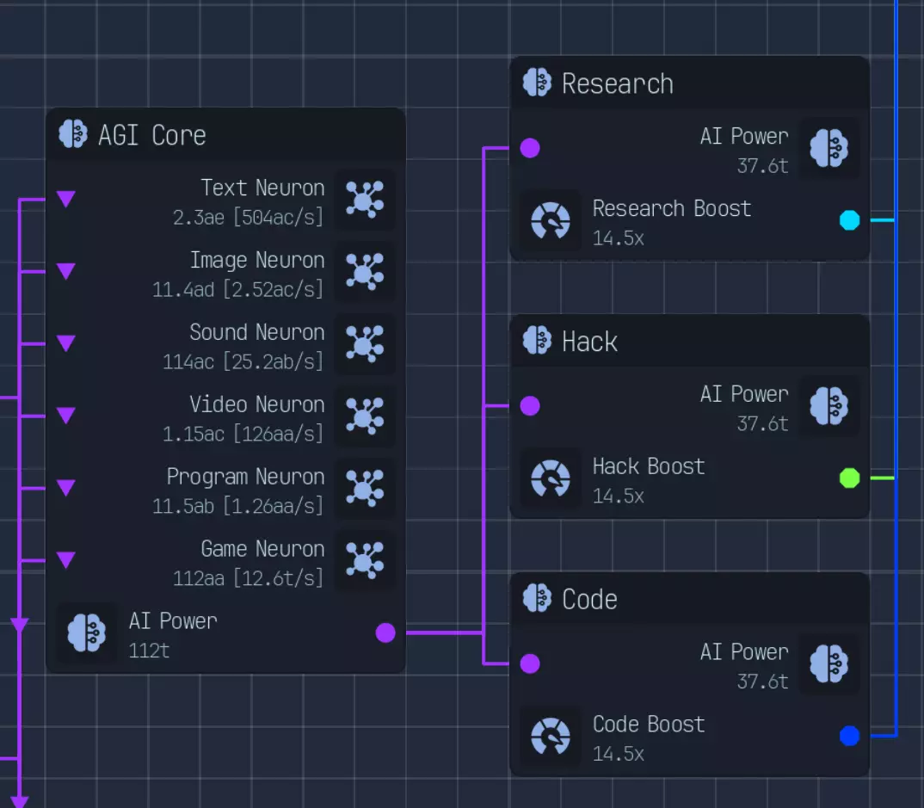Click the Research node AI Power brain icon
Image resolution: width=924 pixels, height=808 pixels.
[829, 148]
